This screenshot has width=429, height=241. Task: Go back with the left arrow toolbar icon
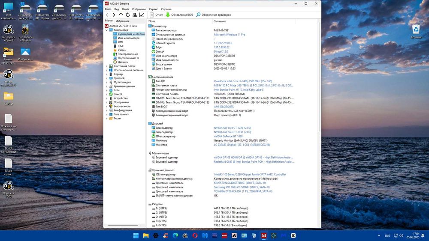click(107, 15)
